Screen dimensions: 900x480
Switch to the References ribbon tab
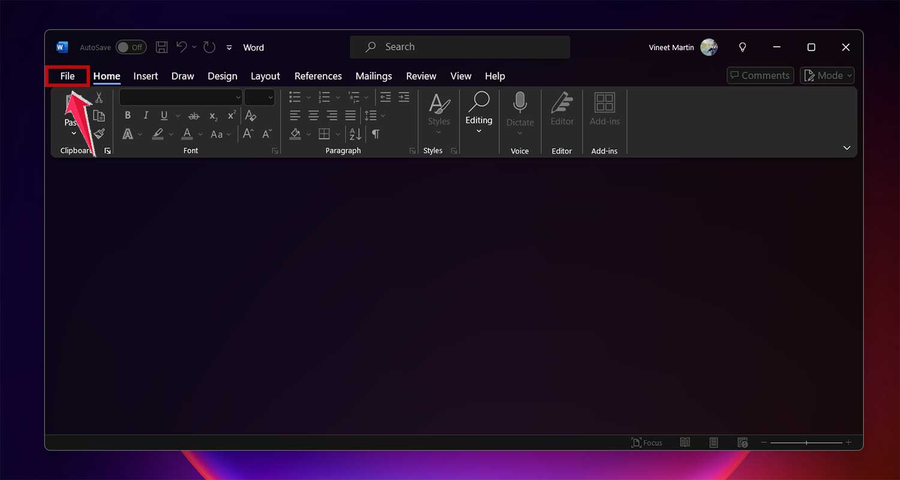coord(318,76)
